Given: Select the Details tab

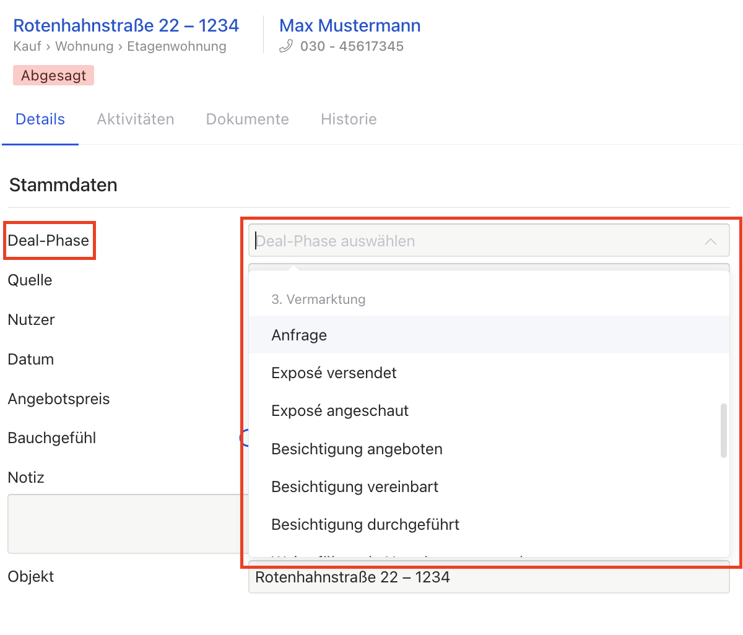Looking at the screenshot, I should pyautogui.click(x=40, y=119).
